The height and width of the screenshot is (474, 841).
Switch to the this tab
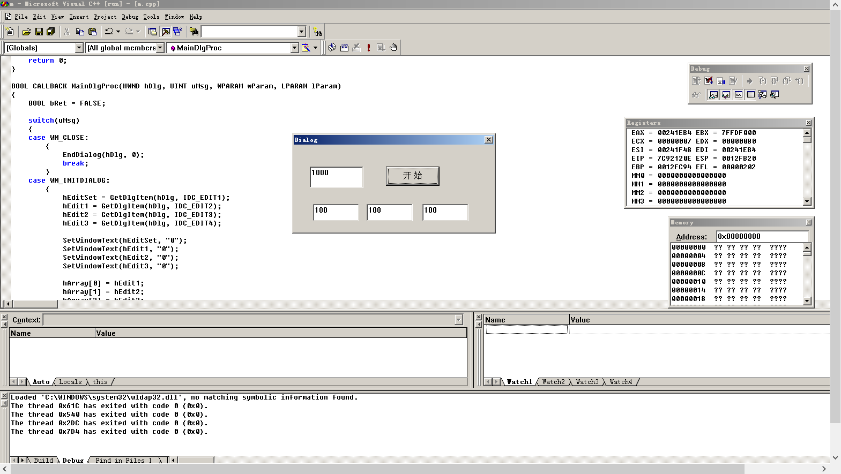100,382
